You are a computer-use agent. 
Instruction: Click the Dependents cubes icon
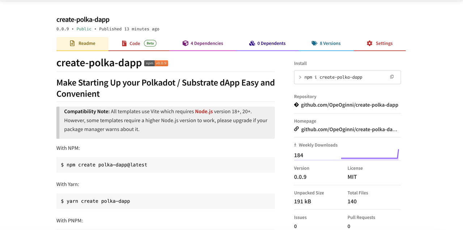[x=252, y=43]
